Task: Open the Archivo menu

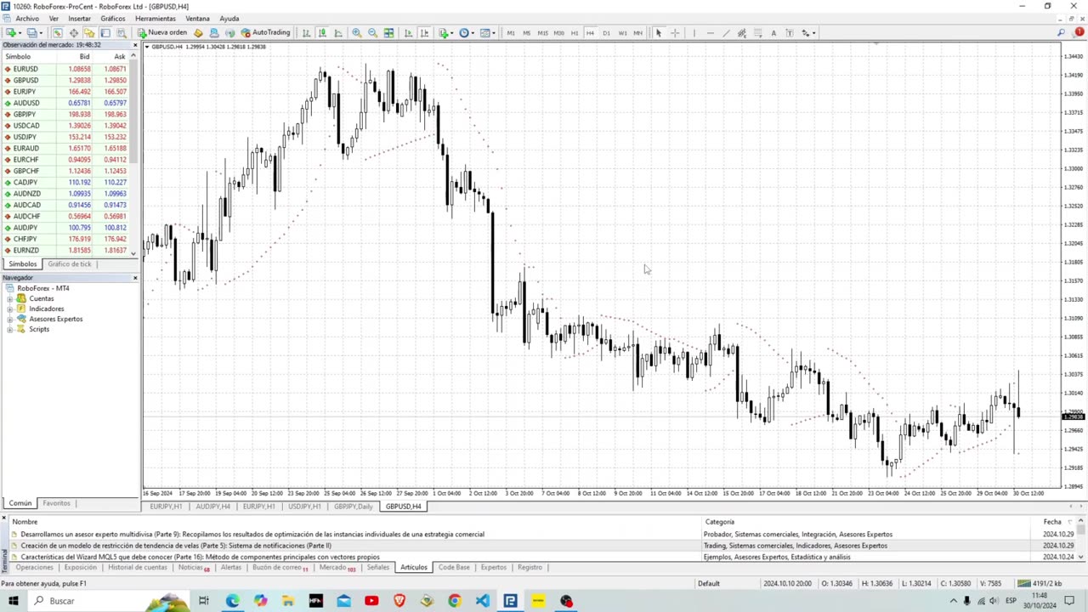Action: pos(26,18)
